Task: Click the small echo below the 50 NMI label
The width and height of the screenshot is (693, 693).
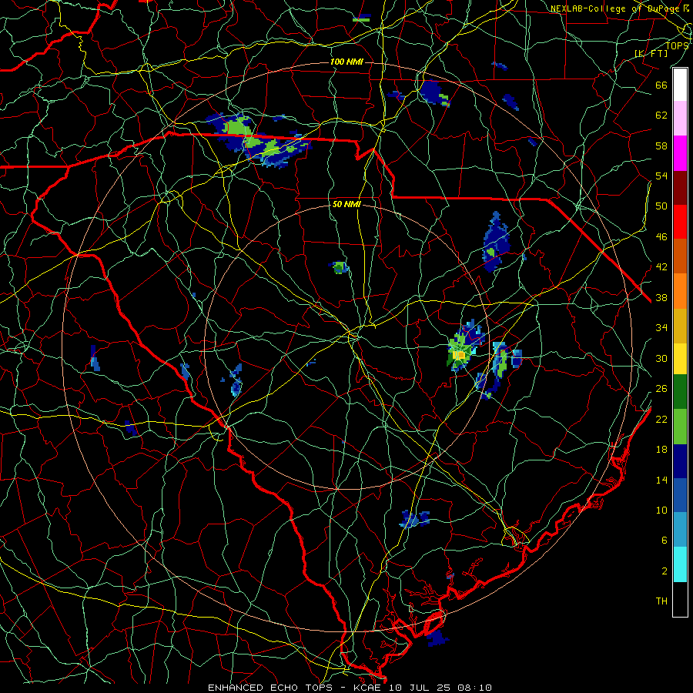Action: click(340, 267)
